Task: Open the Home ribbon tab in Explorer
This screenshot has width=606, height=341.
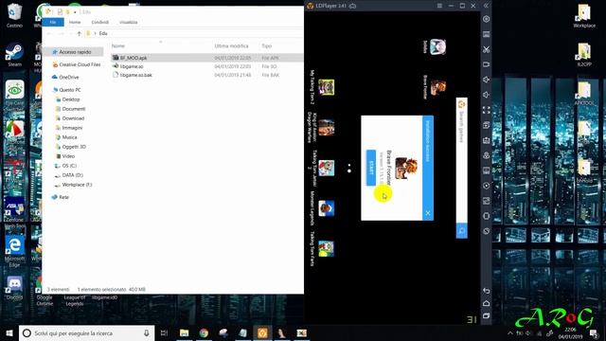Action: tap(75, 22)
